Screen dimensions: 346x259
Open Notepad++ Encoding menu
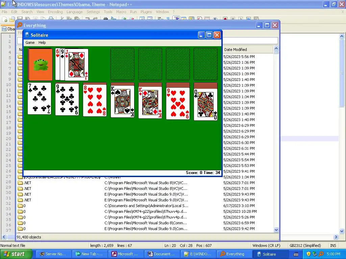tap(55, 12)
